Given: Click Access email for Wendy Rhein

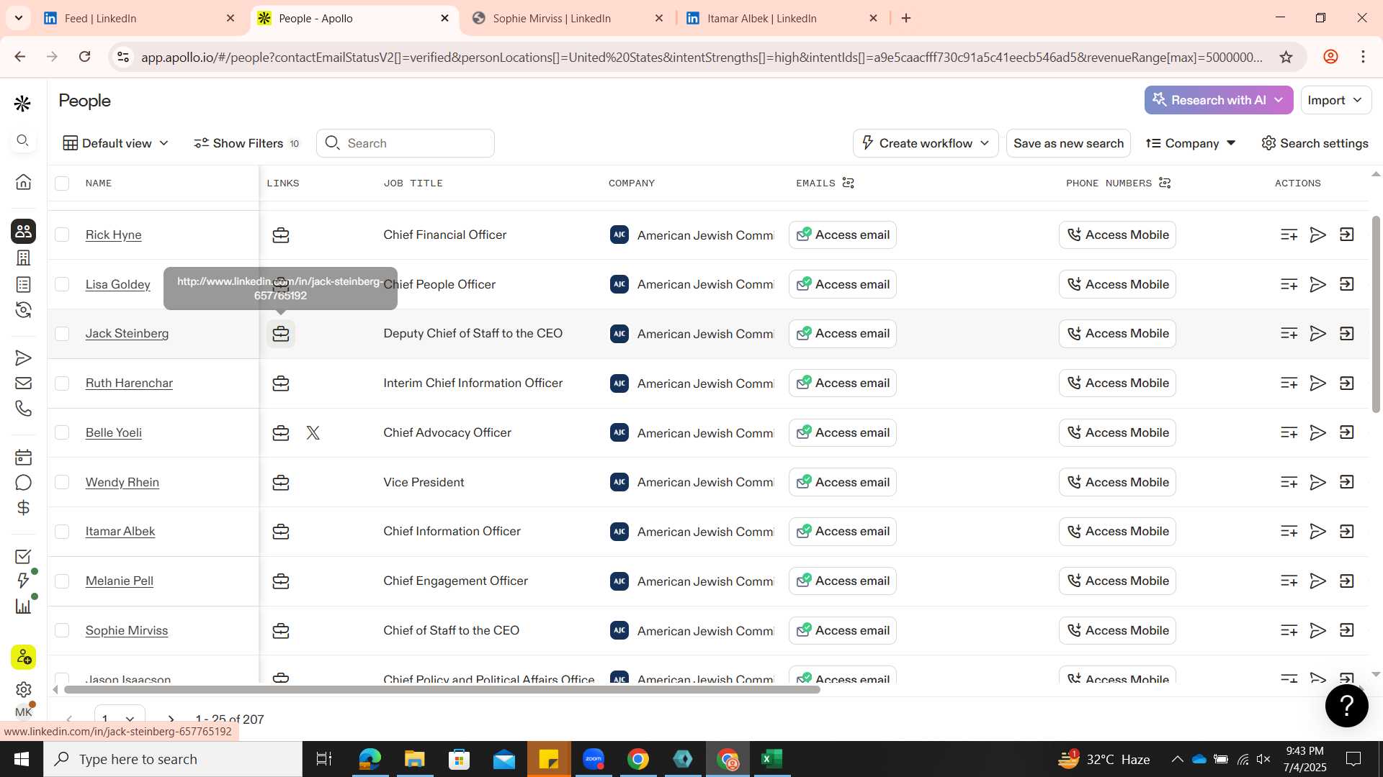Looking at the screenshot, I should pyautogui.click(x=843, y=482).
